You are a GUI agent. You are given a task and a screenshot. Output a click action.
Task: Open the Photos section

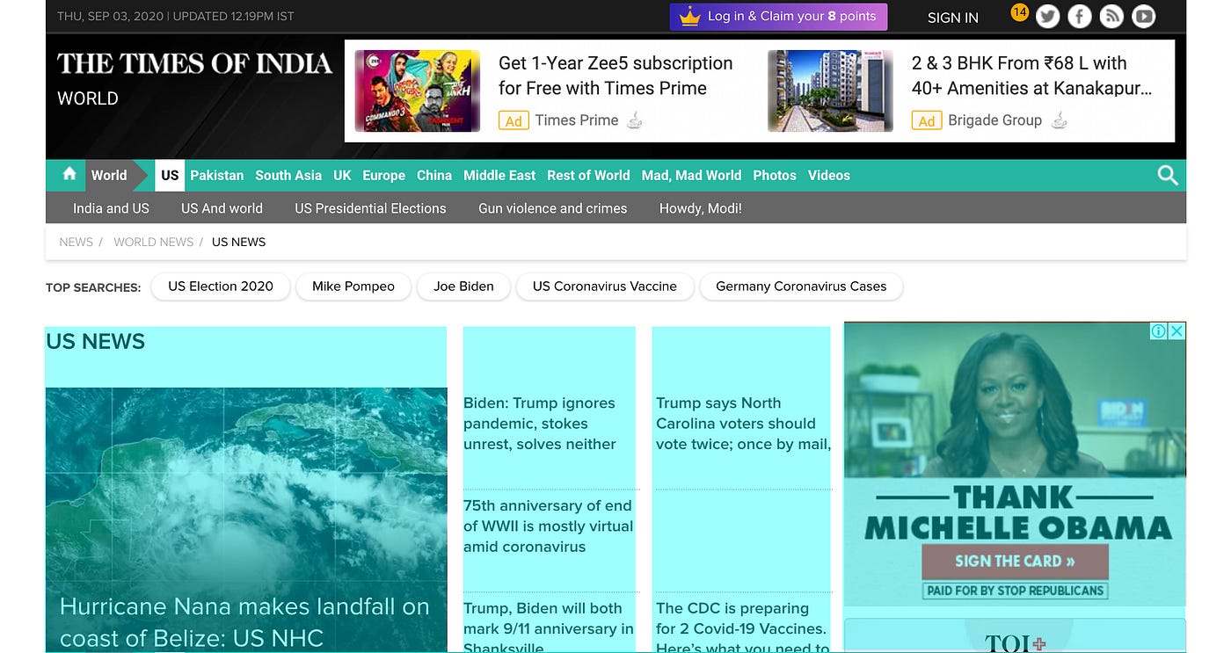[775, 175]
